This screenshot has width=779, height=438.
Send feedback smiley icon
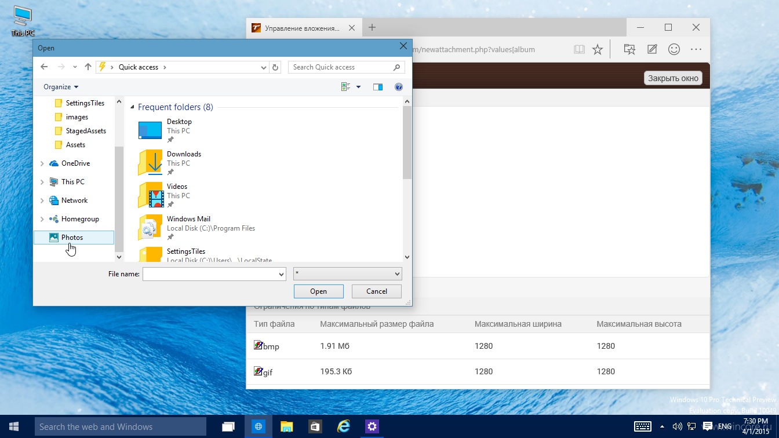click(x=674, y=50)
